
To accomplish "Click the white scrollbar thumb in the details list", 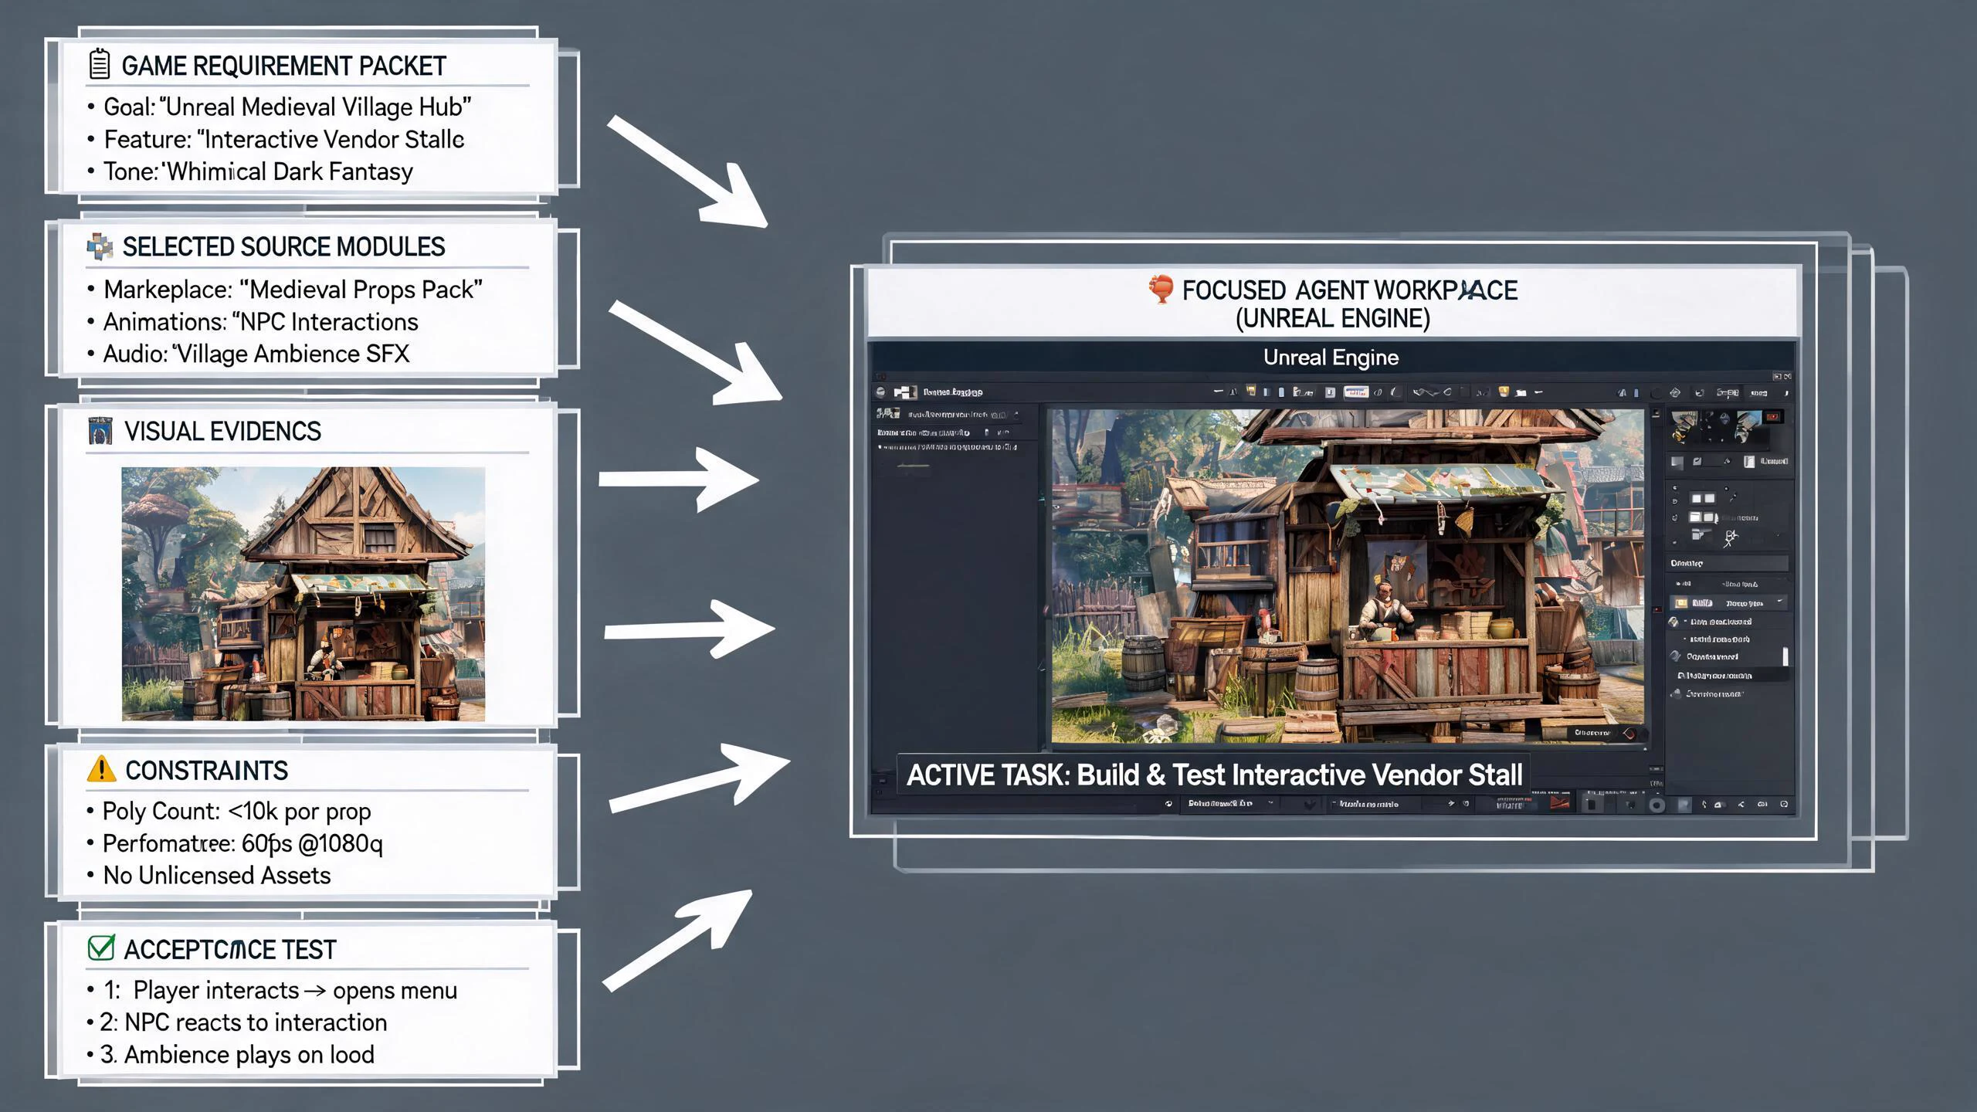I will coord(1785,656).
